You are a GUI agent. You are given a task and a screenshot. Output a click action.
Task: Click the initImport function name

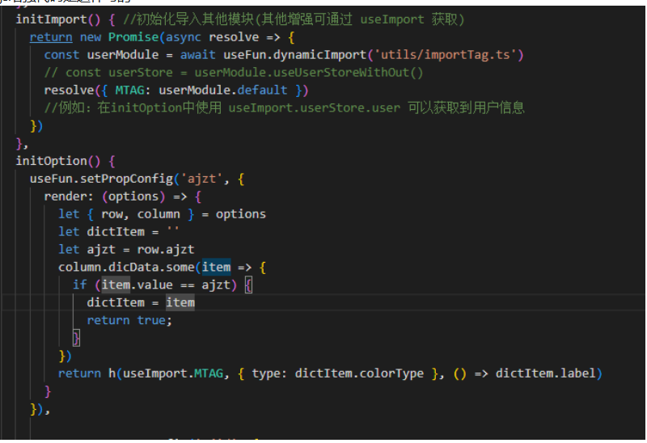click(x=48, y=19)
